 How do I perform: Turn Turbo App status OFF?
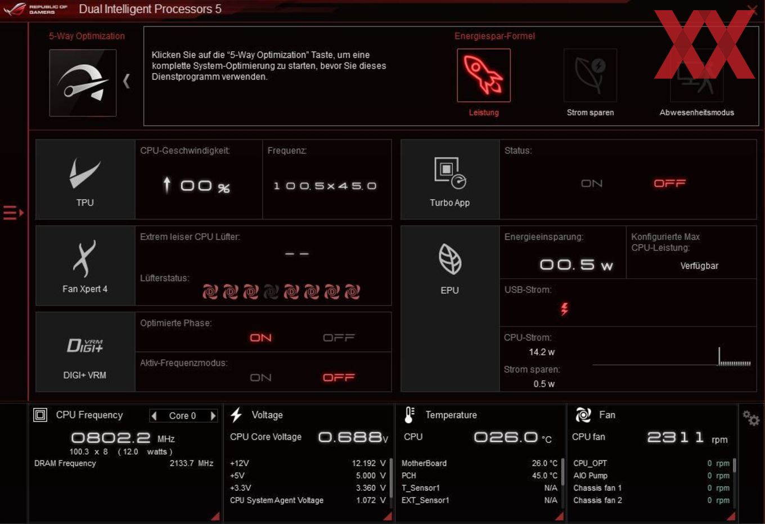tap(669, 183)
